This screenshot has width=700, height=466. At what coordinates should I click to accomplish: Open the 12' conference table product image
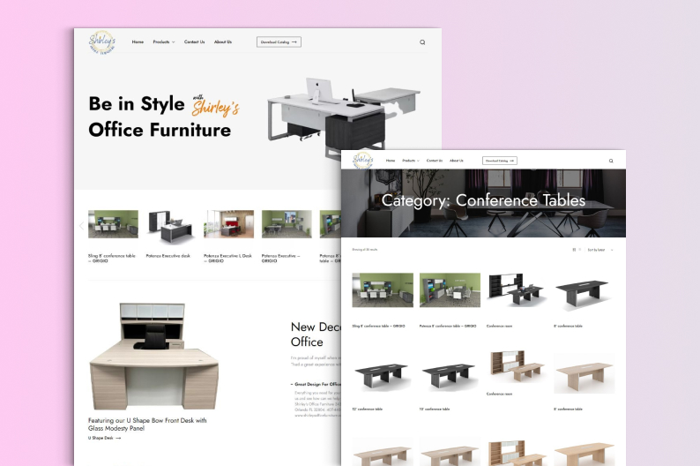click(383, 377)
